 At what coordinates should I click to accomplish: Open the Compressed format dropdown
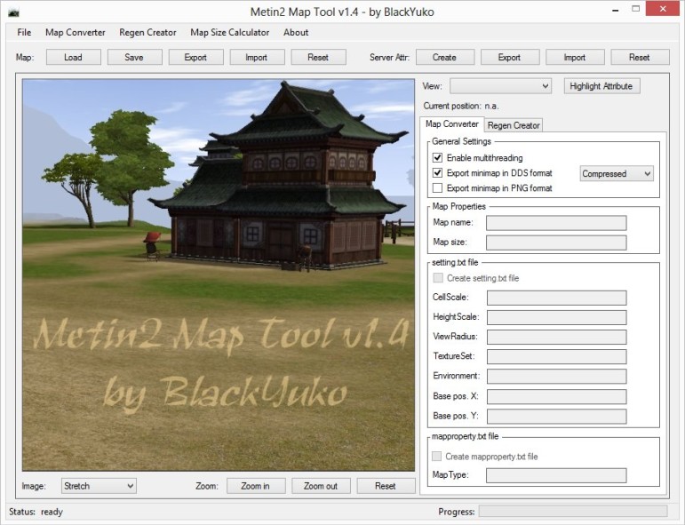617,174
